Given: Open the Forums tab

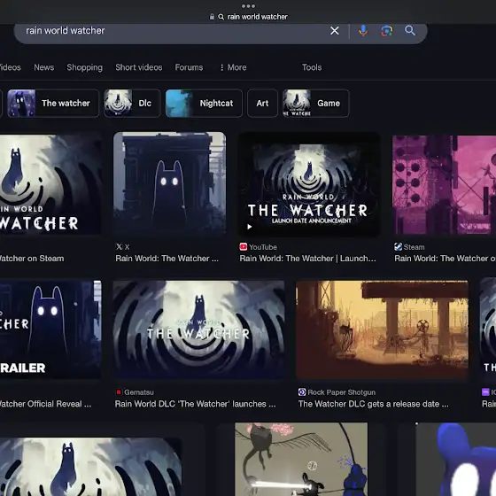Looking at the screenshot, I should [190, 67].
